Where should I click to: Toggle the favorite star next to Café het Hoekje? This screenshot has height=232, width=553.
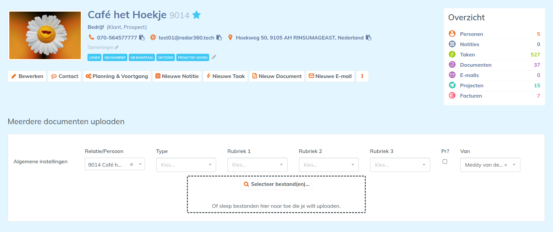197,15
